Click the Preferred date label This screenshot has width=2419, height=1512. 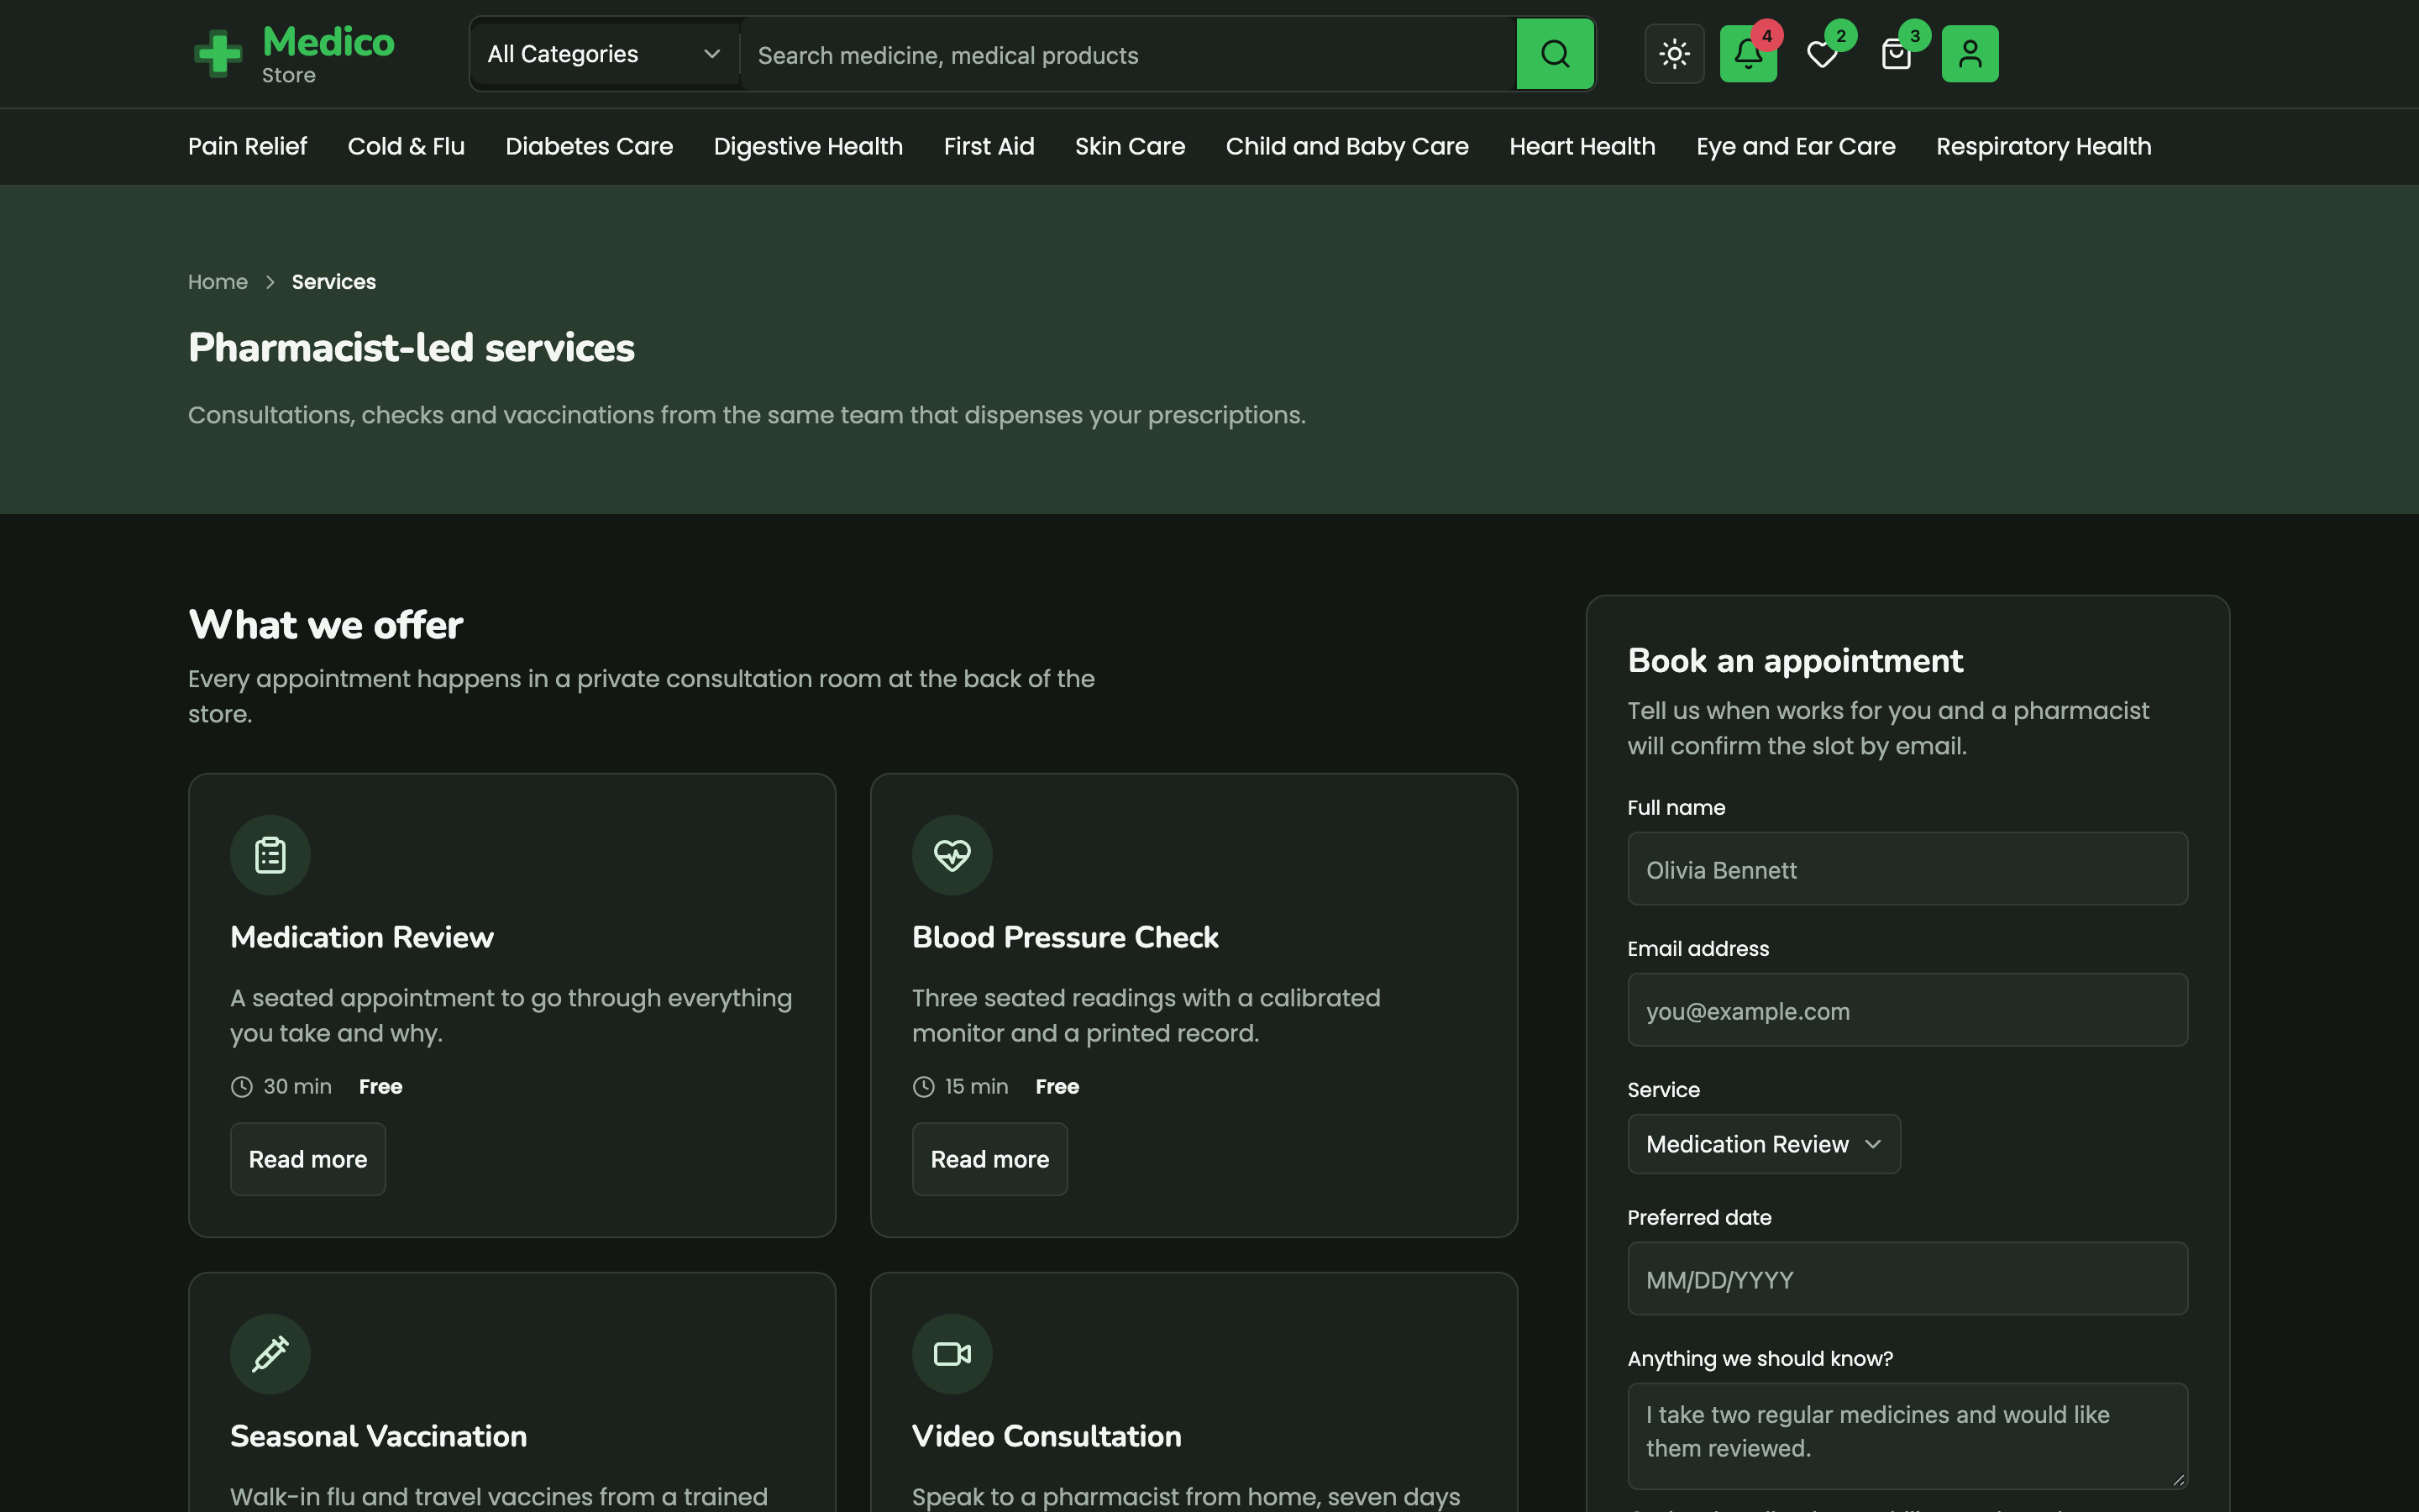coord(1698,1218)
